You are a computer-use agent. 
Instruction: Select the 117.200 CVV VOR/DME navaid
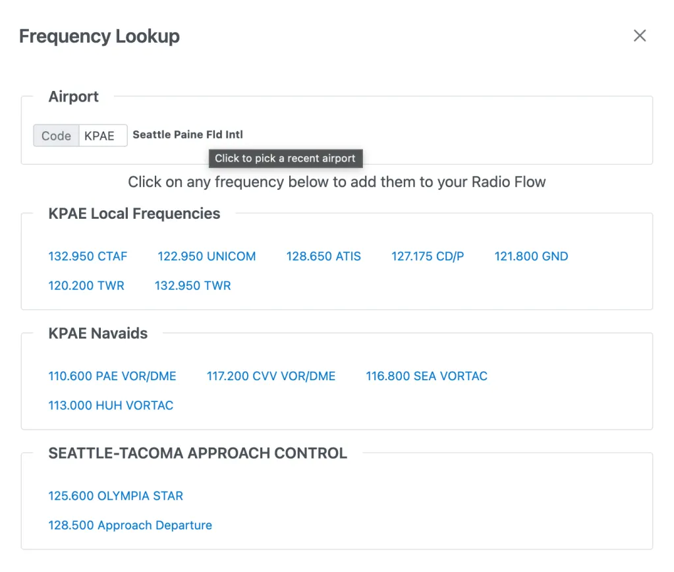271,376
